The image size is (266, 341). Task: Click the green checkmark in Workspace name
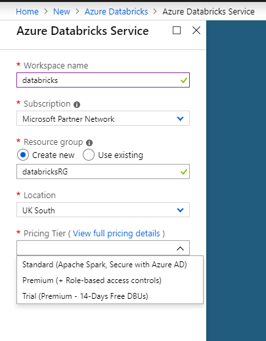pos(184,80)
